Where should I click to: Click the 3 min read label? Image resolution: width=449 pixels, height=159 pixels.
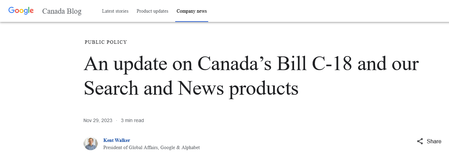point(132,120)
